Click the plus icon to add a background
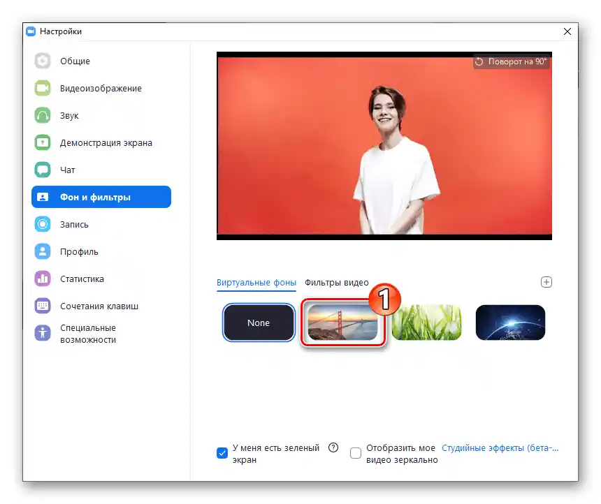Image resolution: width=601 pixels, height=504 pixels. (x=546, y=282)
